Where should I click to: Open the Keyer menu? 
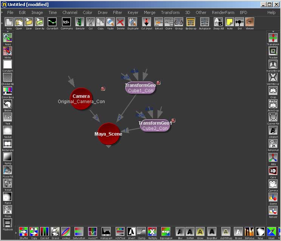coord(133,12)
